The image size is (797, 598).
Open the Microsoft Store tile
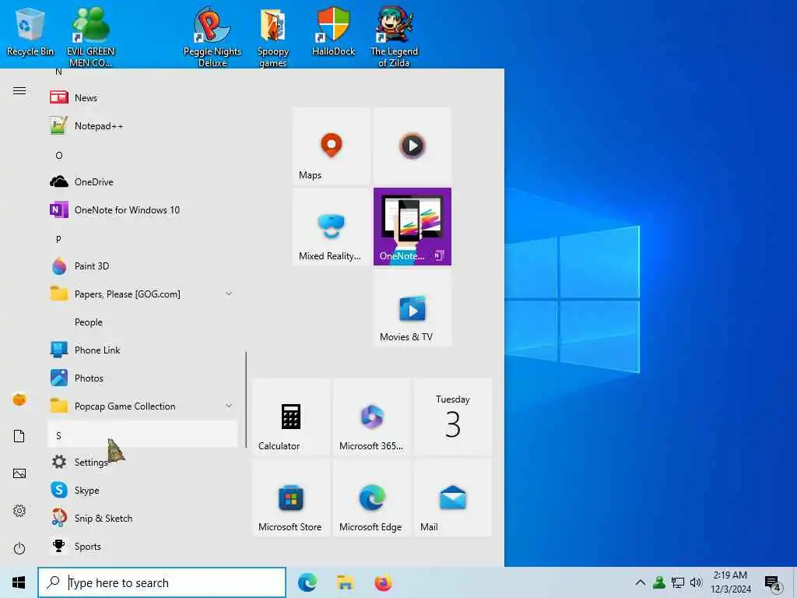(291, 498)
